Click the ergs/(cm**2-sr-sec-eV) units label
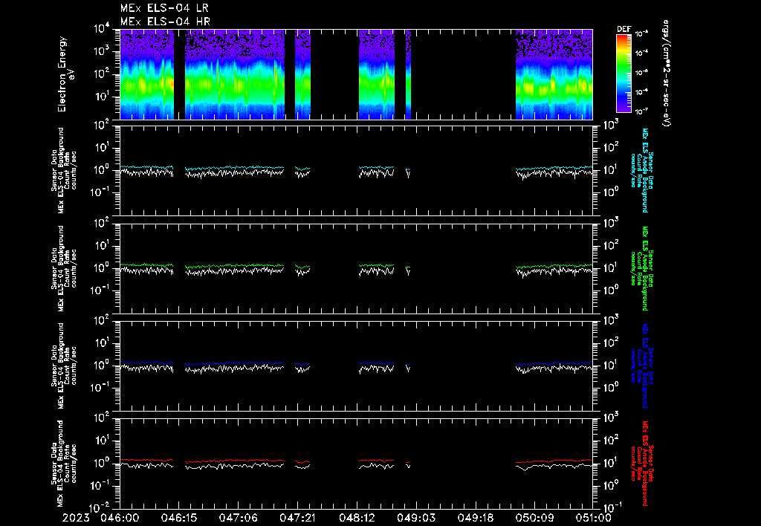 pyautogui.click(x=667, y=73)
